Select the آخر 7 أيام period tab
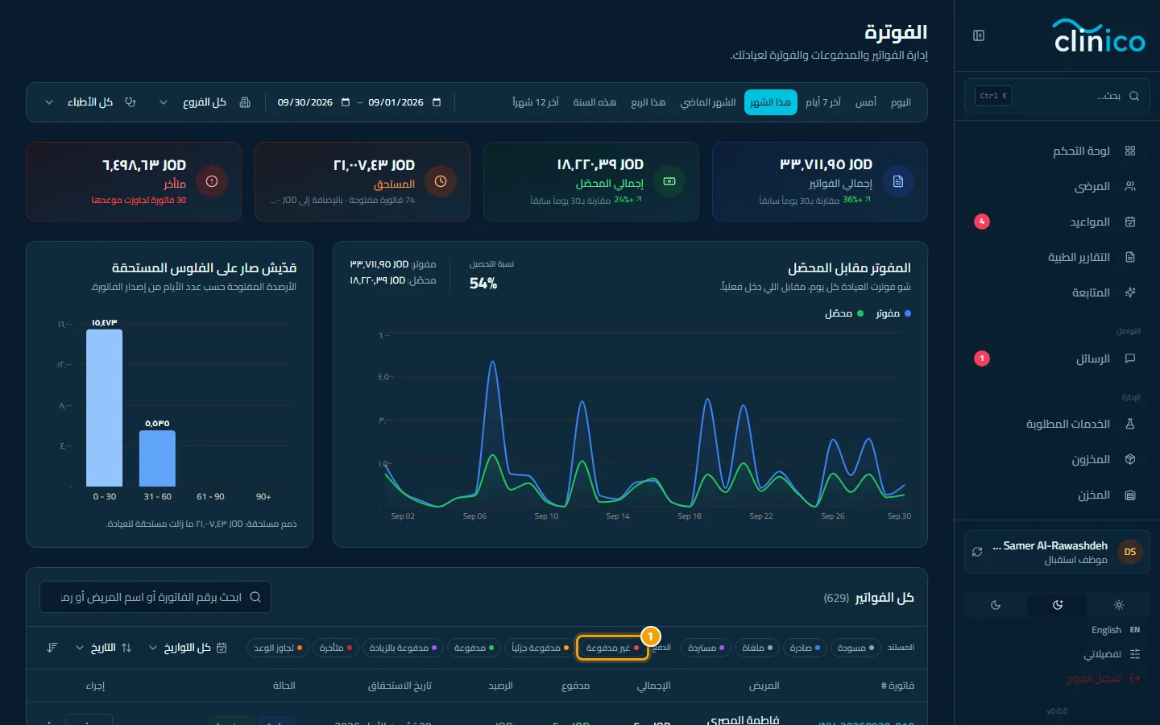Viewport: 1160px width, 725px height. click(x=823, y=102)
